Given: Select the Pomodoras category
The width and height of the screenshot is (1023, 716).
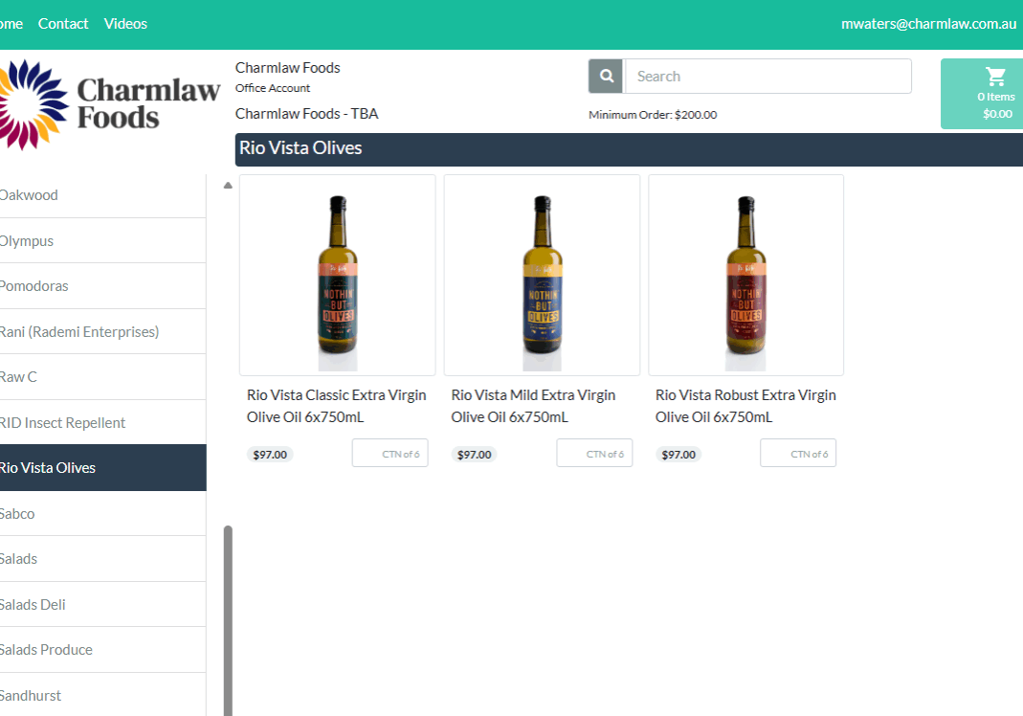Looking at the screenshot, I should pos(102,286).
